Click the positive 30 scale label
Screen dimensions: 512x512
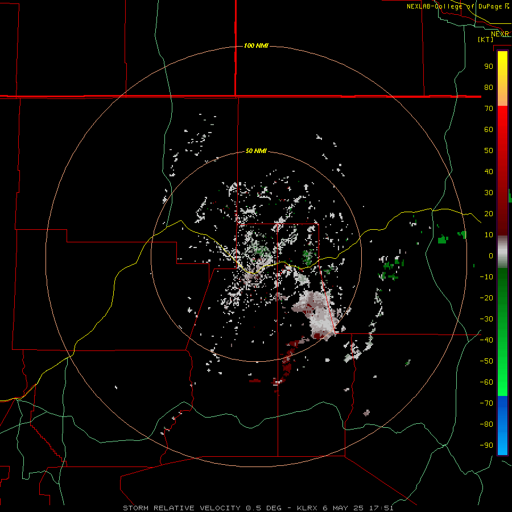pos(489,193)
